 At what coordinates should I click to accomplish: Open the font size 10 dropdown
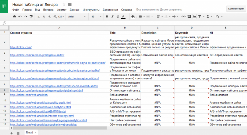pyautogui.click(x=96, y=17)
